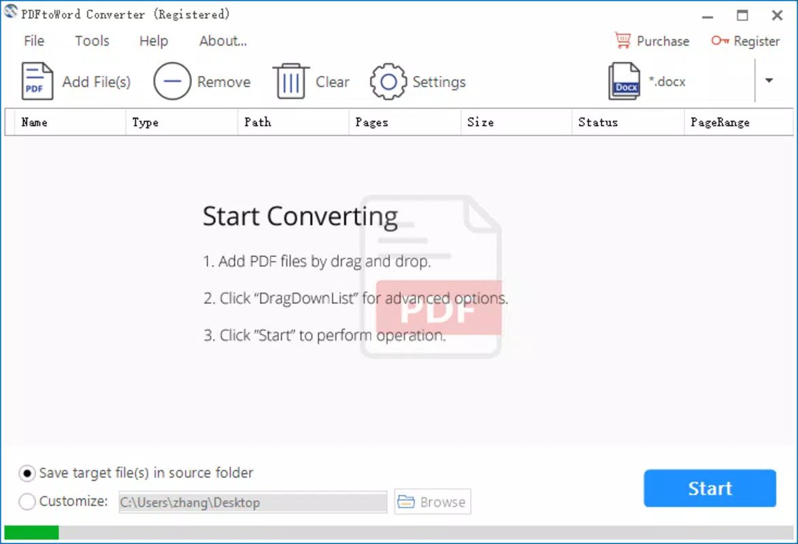Viewport: 798px width, 544px height.
Task: Open the Tools menu
Action: click(x=92, y=41)
